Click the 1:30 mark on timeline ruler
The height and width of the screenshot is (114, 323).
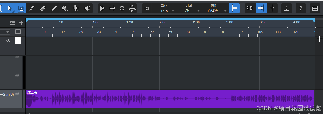(x=130, y=22)
